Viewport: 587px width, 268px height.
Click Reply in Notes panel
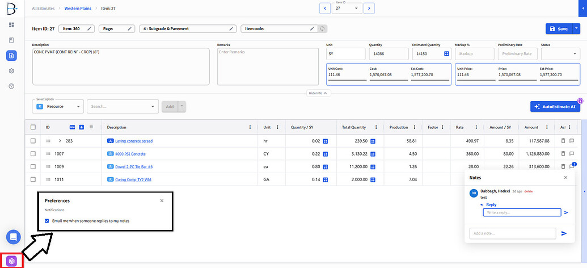pos(491,204)
